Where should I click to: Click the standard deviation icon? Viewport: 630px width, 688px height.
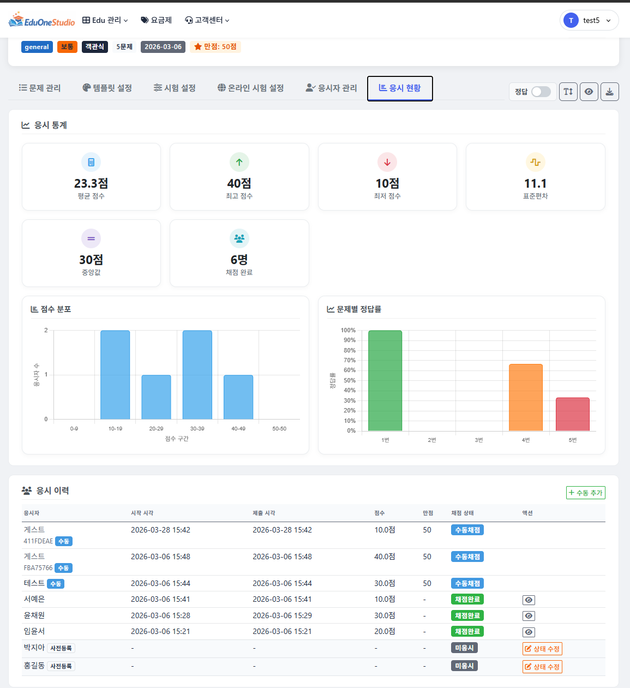535,162
